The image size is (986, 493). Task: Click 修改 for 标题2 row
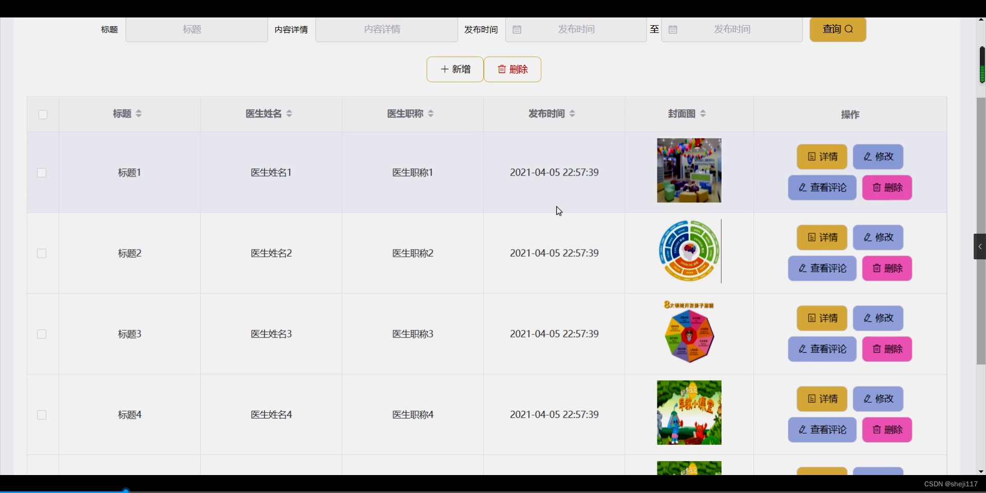click(x=878, y=237)
